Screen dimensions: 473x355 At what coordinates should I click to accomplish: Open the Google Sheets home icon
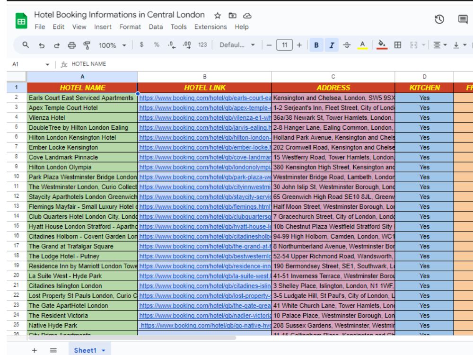tap(21, 20)
